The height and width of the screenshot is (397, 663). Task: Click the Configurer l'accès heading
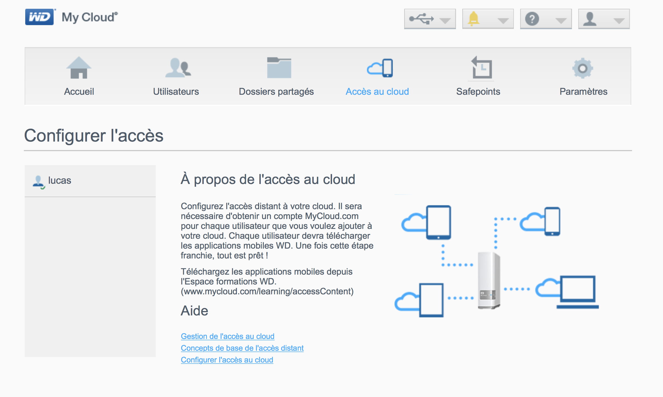[94, 136]
